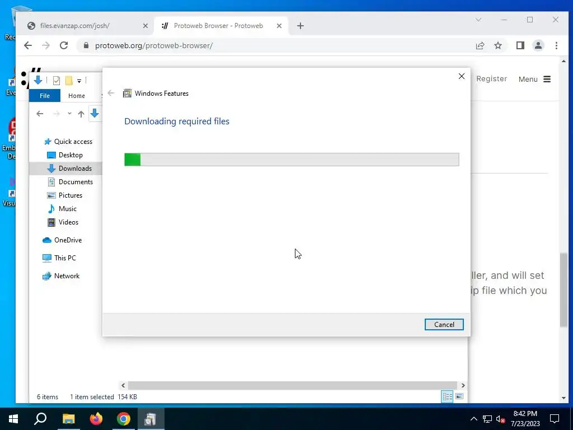
Task: Share this page from the address bar
Action: [480, 45]
